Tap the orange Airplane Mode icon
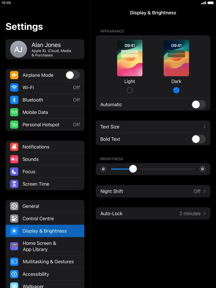Screen dimensions: 216x288 click(14, 75)
